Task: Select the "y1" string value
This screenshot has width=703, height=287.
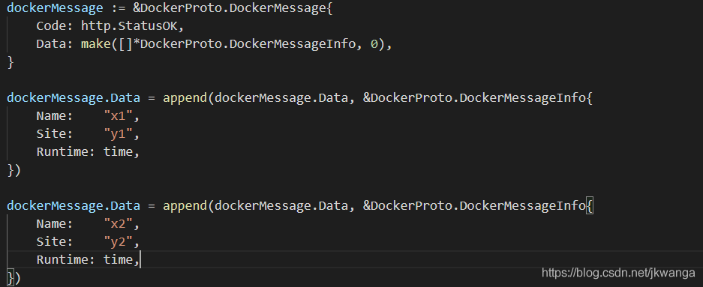Action: pos(119,134)
